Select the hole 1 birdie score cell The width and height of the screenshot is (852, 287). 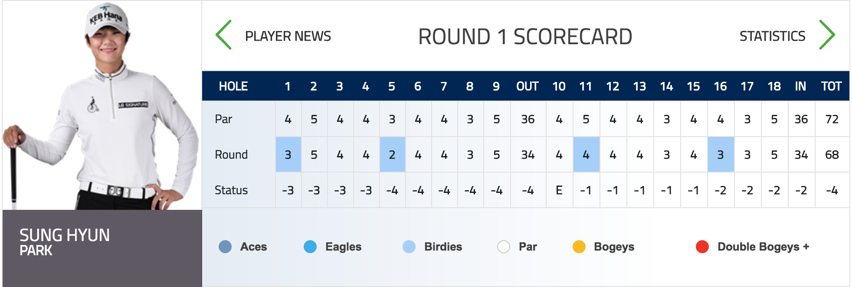pos(288,155)
